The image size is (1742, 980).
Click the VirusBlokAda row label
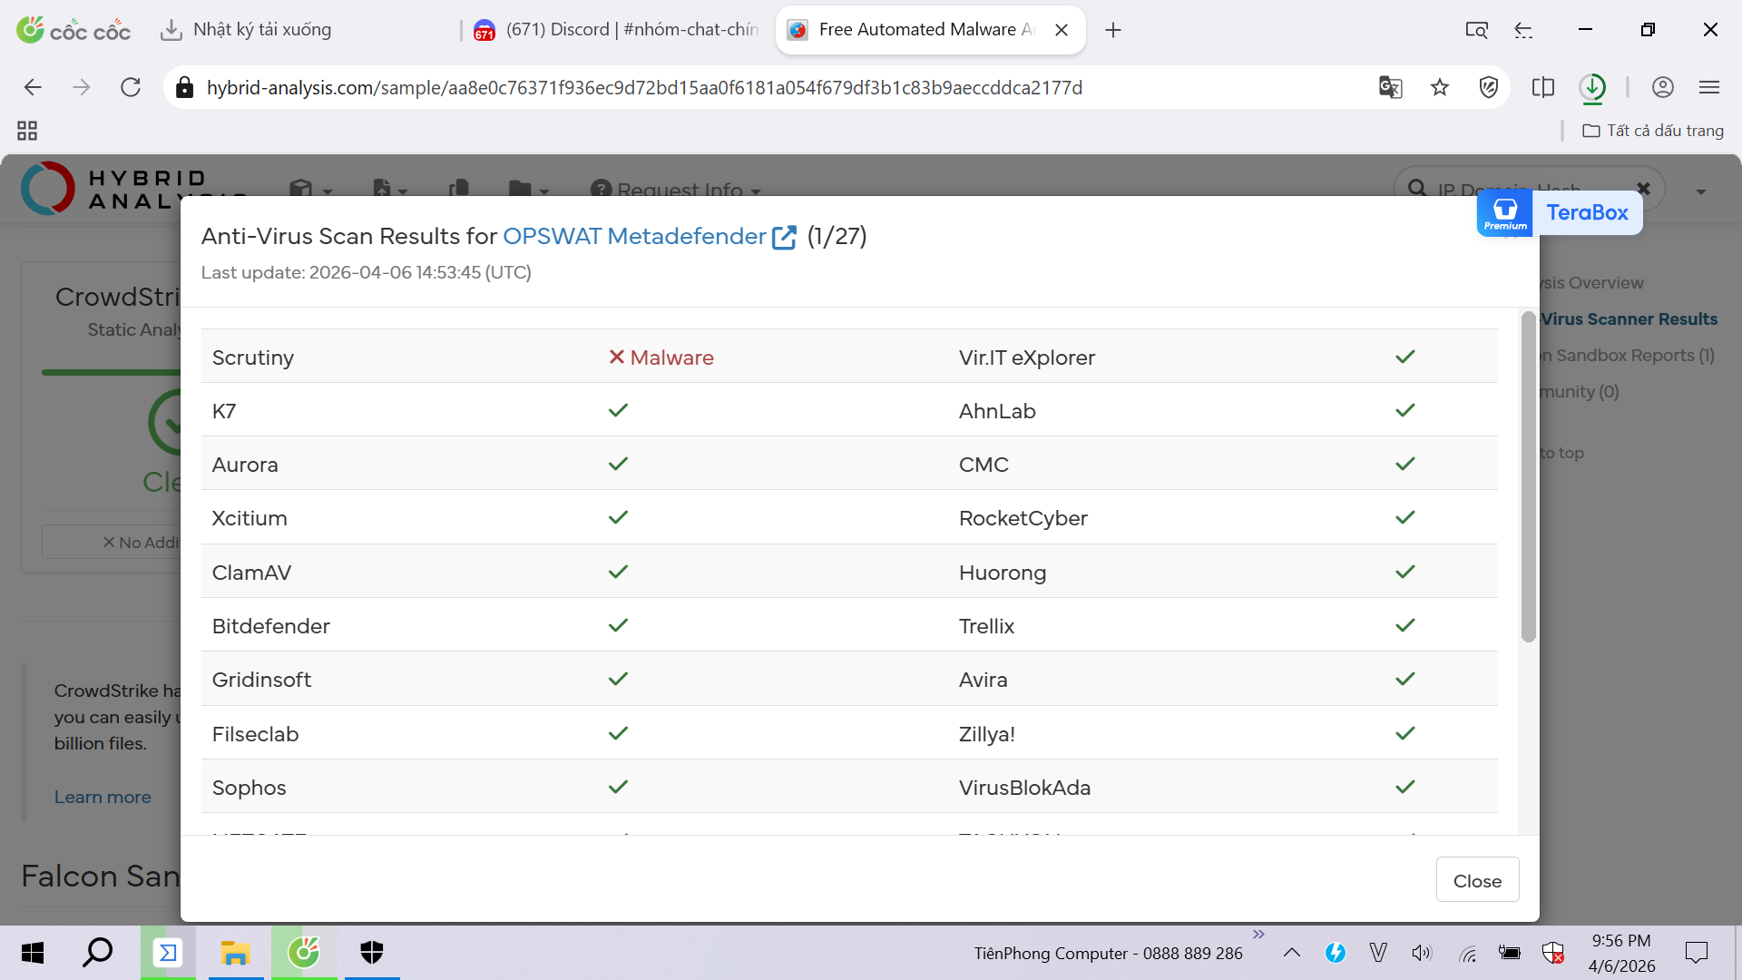point(1024,788)
